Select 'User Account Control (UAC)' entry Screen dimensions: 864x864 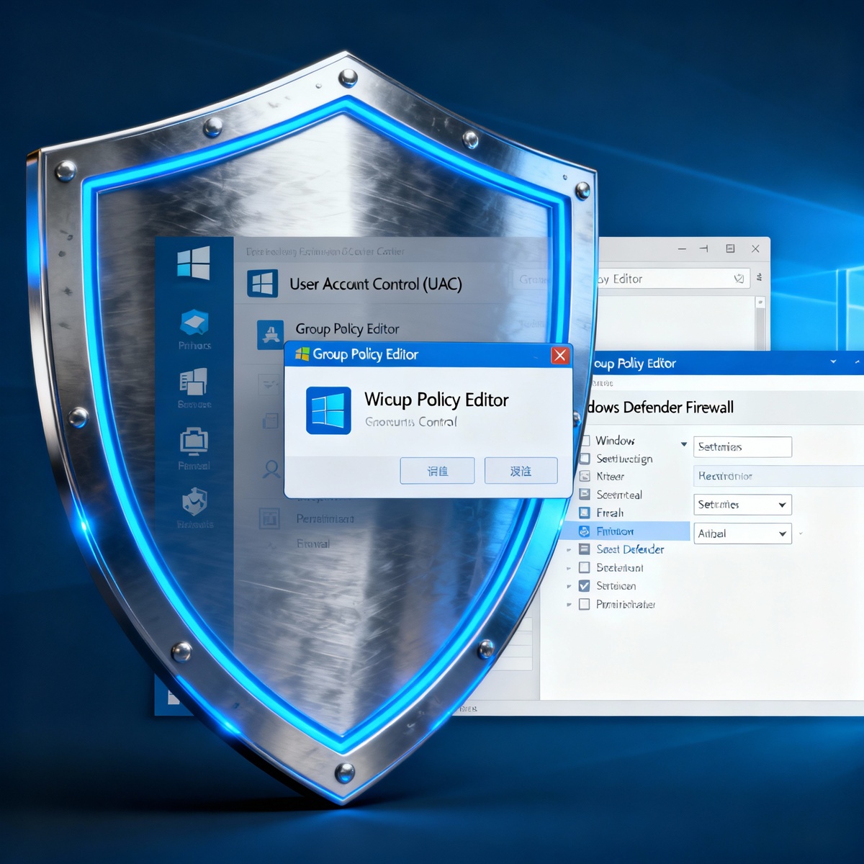click(376, 284)
